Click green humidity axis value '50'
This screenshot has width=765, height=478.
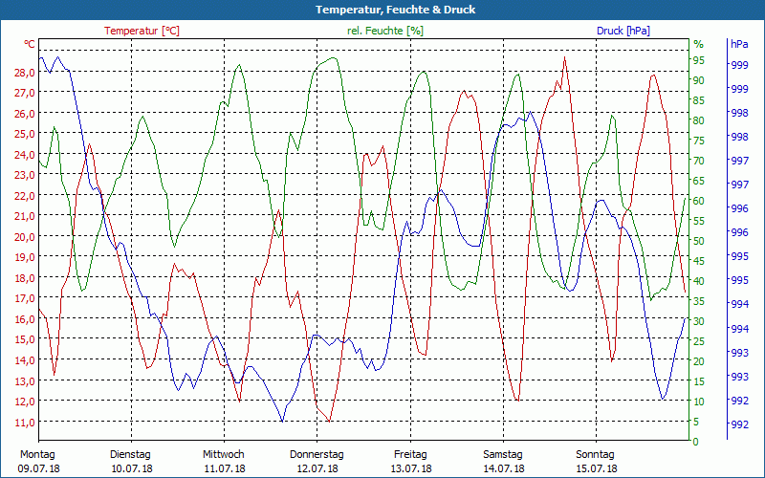coord(699,241)
